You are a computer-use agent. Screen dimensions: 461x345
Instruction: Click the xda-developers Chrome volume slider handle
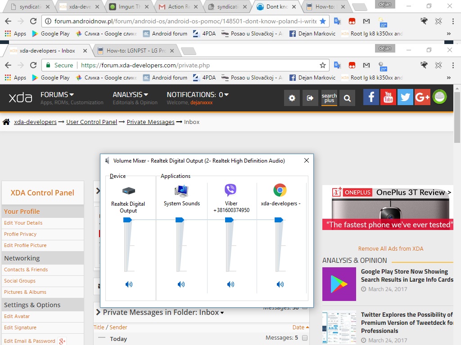pyautogui.click(x=279, y=220)
